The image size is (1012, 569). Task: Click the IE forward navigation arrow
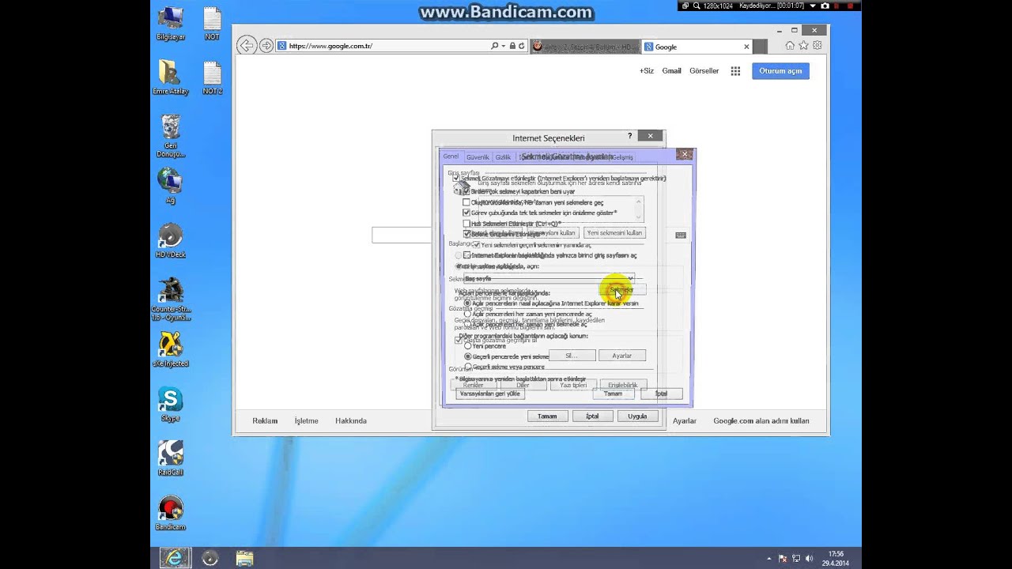(x=266, y=46)
